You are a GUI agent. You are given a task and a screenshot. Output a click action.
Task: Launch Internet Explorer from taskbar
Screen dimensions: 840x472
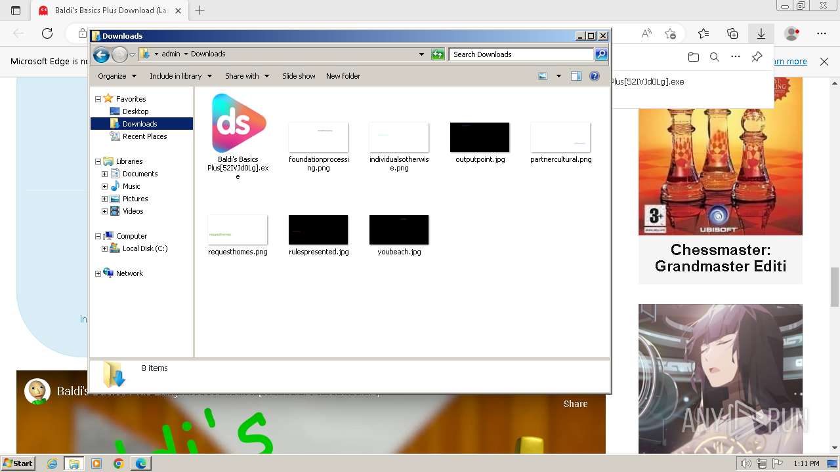click(x=52, y=463)
